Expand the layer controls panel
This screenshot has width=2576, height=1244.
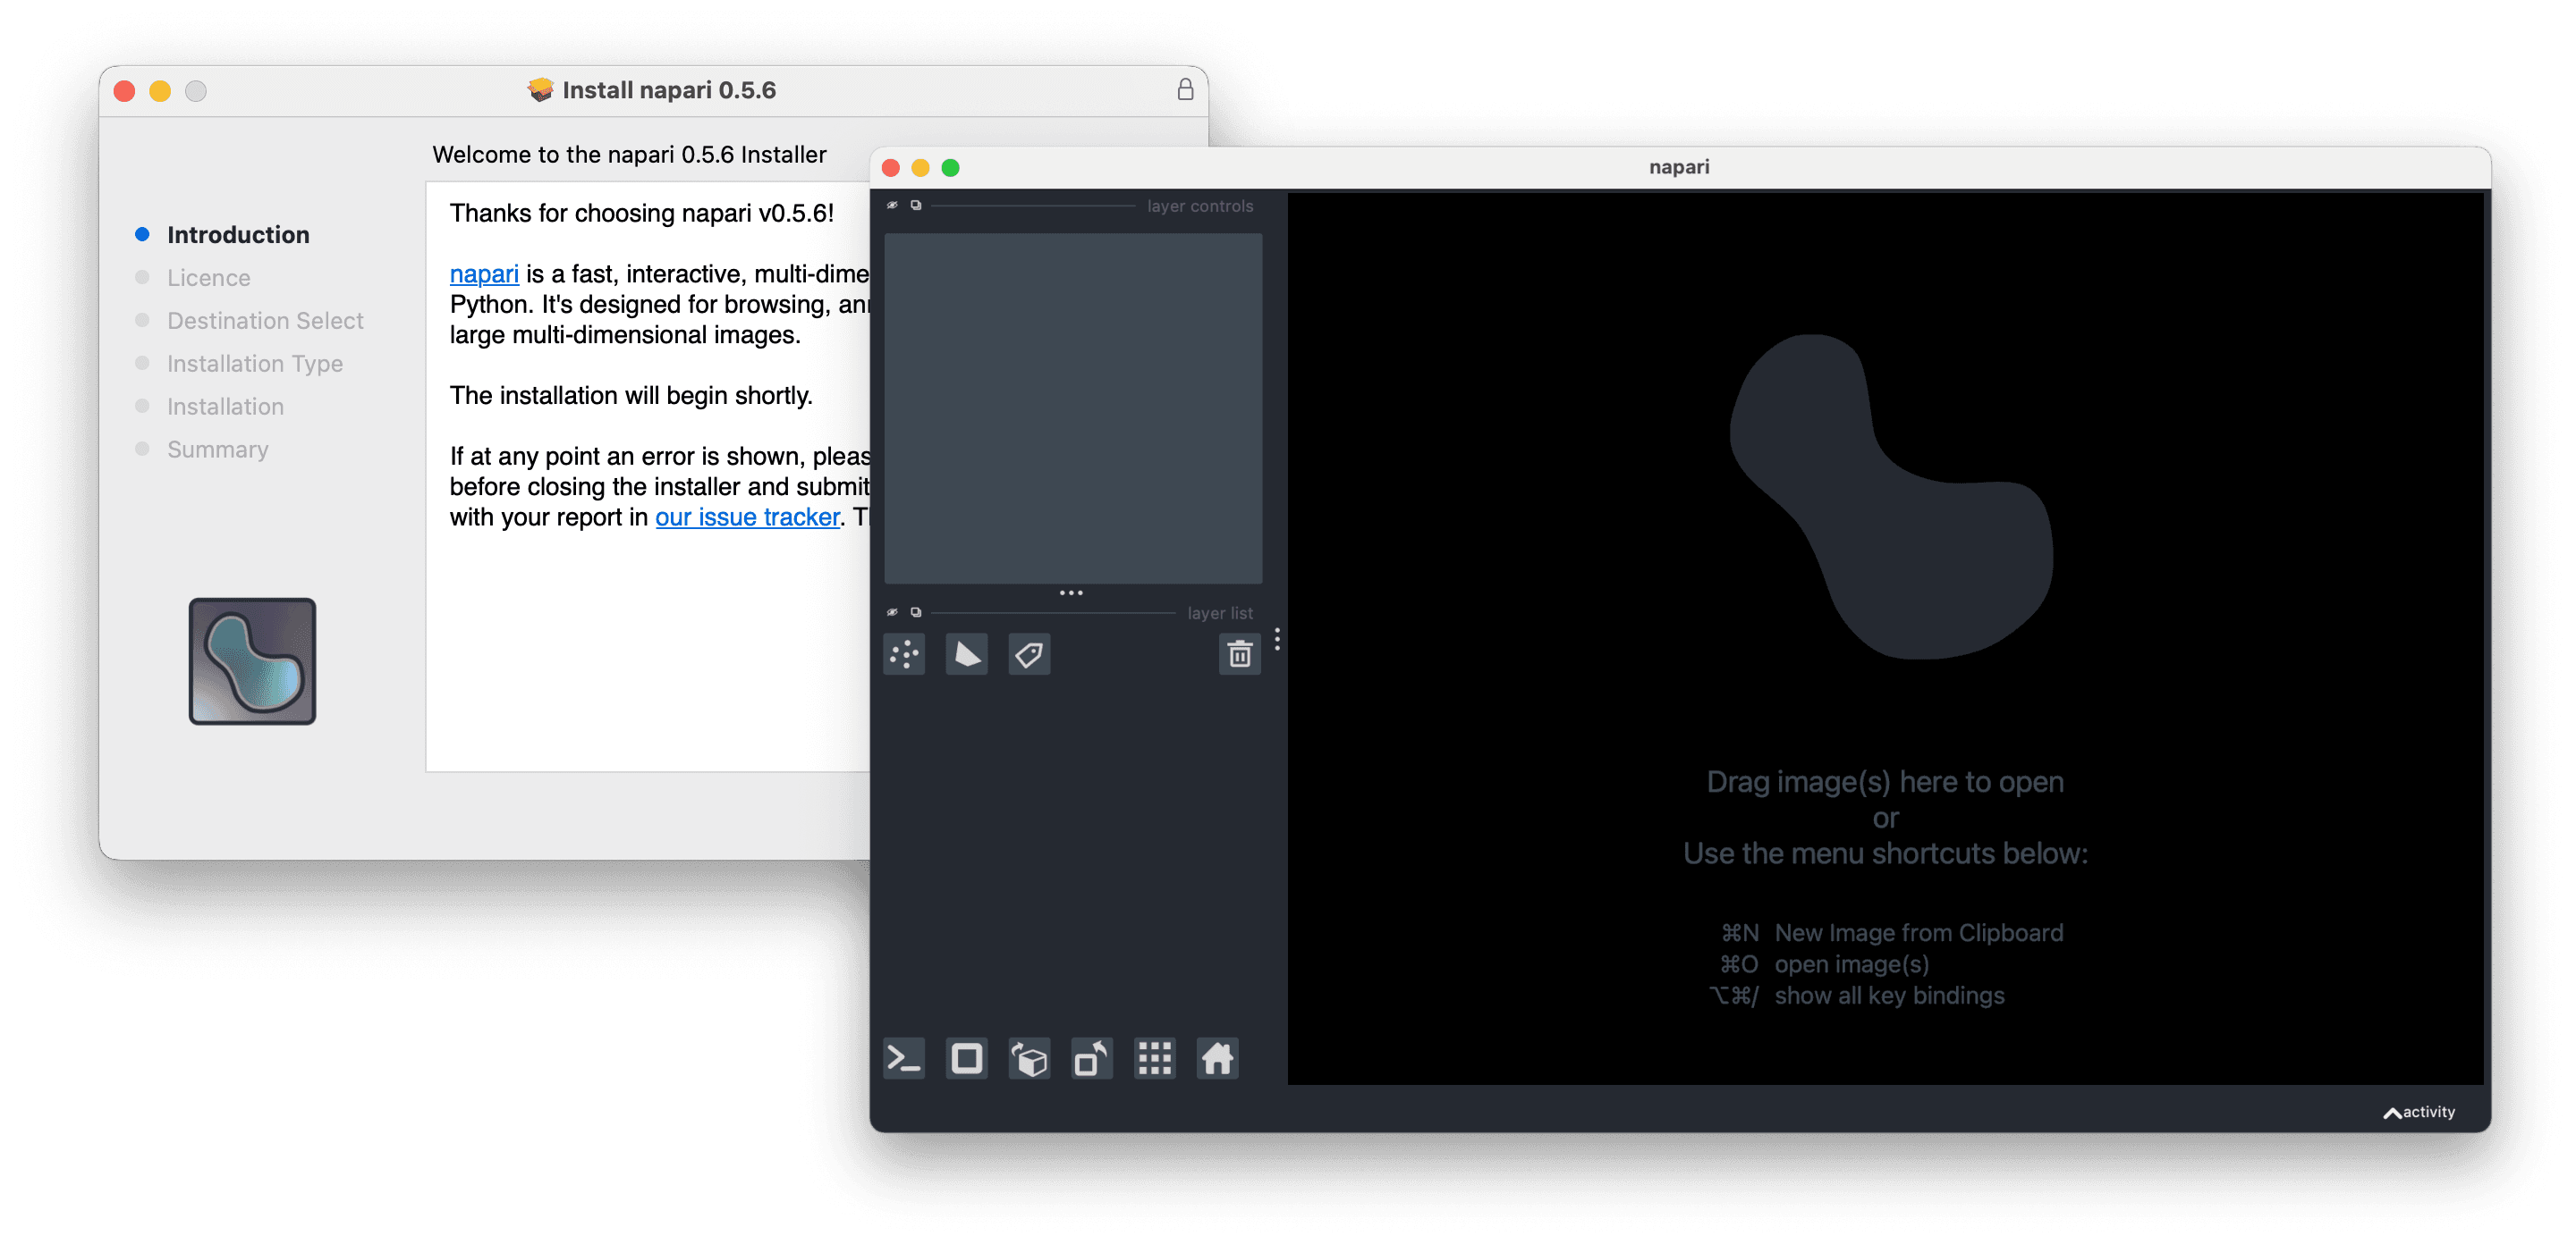(x=917, y=204)
